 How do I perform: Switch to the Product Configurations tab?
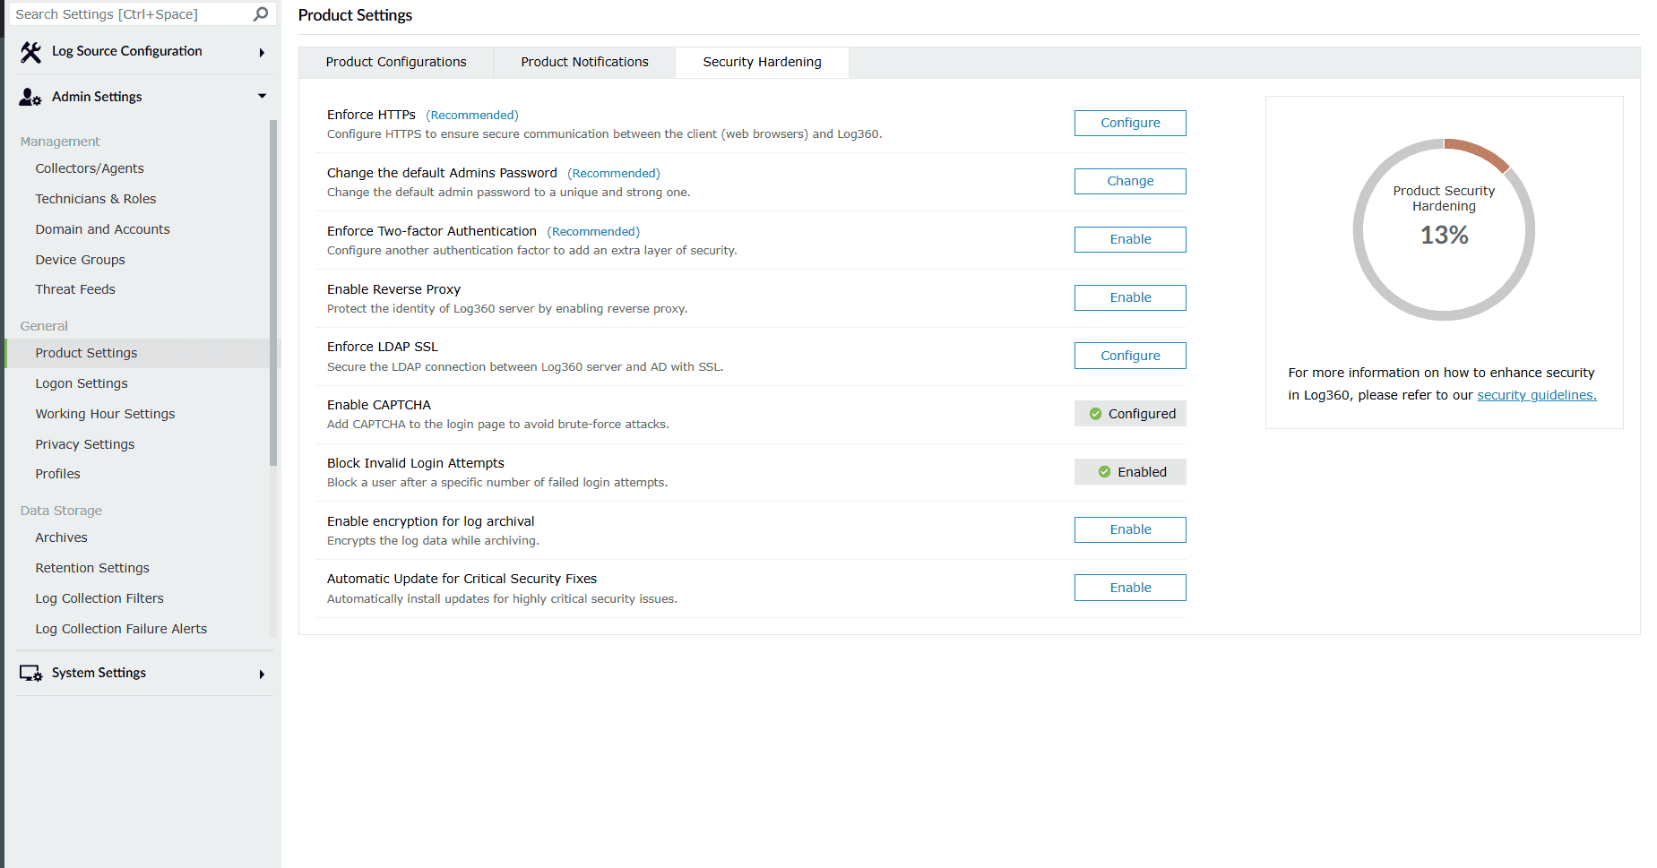tap(395, 62)
